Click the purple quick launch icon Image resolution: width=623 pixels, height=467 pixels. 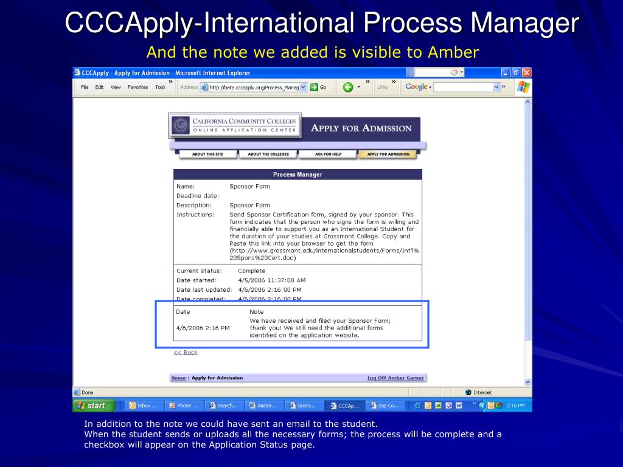pyautogui.click(x=448, y=406)
